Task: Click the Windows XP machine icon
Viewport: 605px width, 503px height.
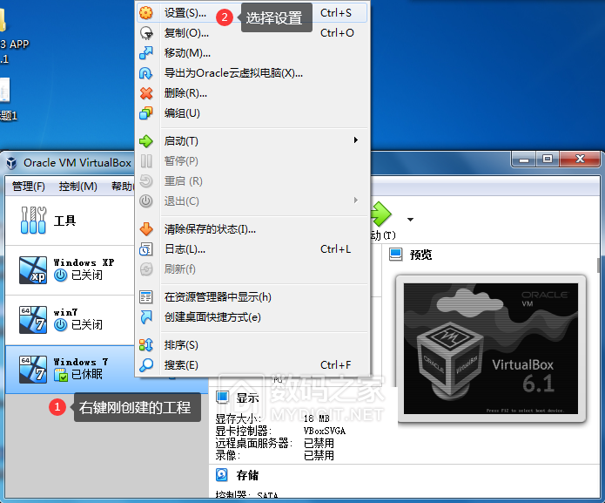Action: (x=33, y=270)
